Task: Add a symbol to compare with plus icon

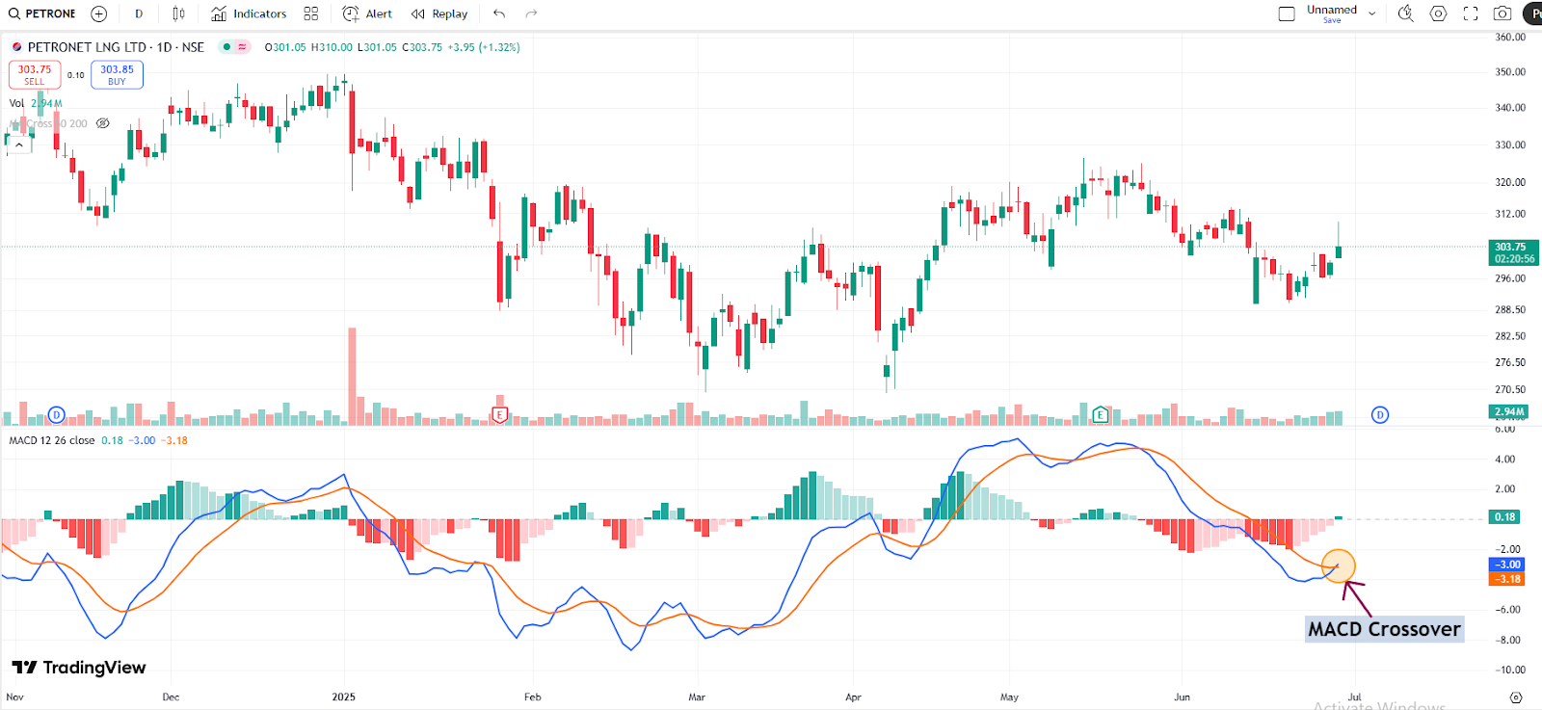Action: (x=98, y=13)
